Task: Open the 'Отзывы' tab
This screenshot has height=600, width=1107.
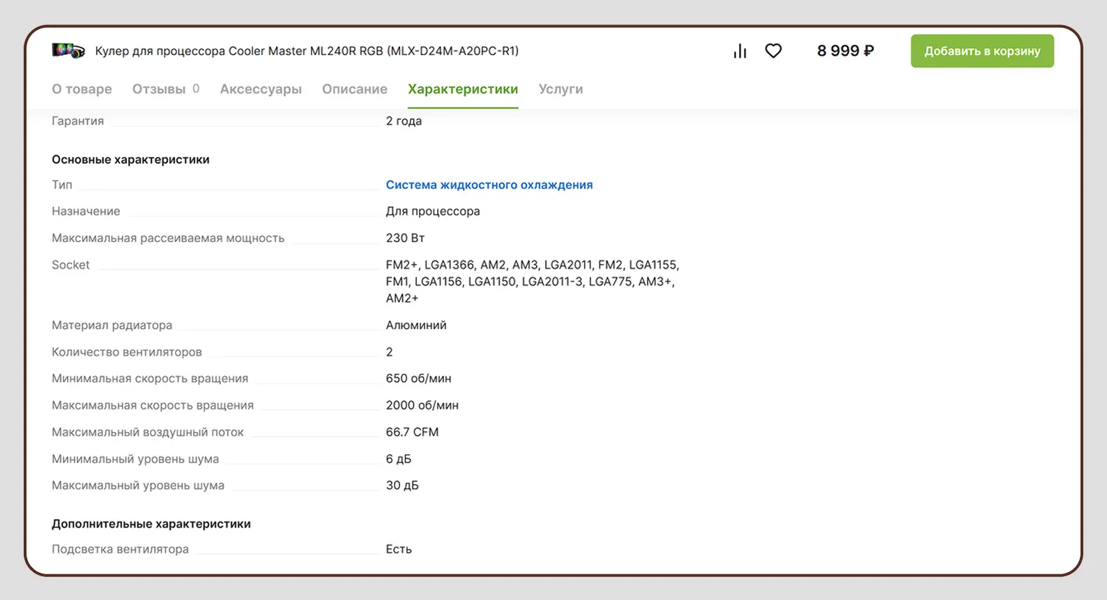Action: point(159,89)
